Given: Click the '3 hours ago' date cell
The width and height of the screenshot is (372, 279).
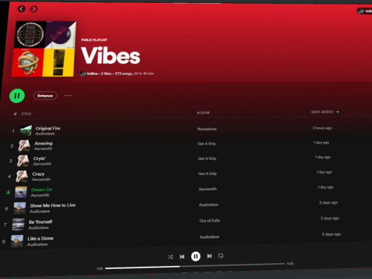Looking at the screenshot, I should point(322,128).
